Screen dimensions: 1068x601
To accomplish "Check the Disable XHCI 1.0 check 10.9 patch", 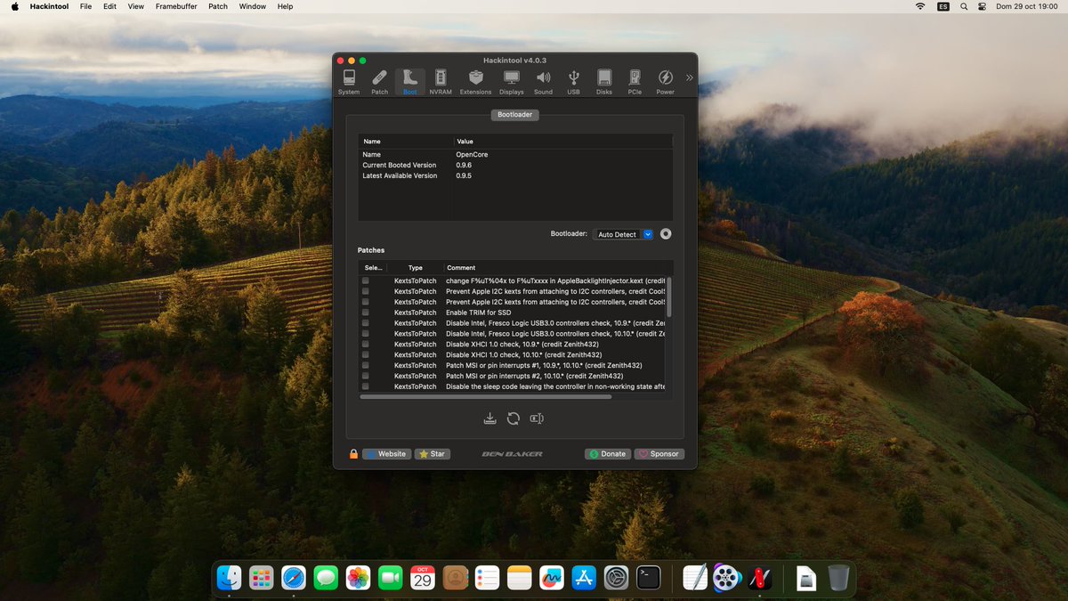I will tap(365, 345).
